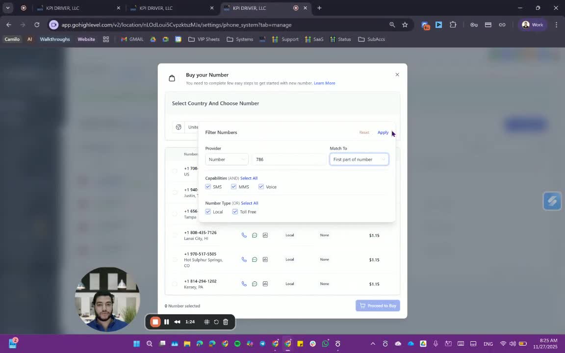
Task: Open the Walkthroughs bookmark
Action: point(55,39)
